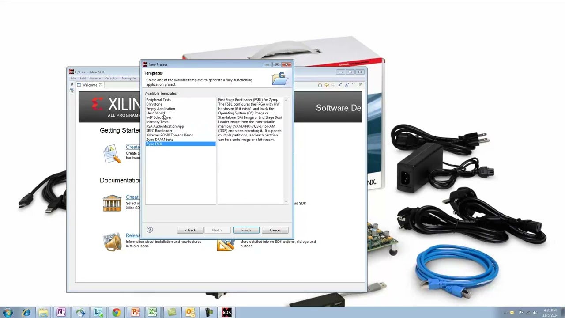Click Cancel in New Project dialog
This screenshot has height=318, width=565.
pos(275,230)
